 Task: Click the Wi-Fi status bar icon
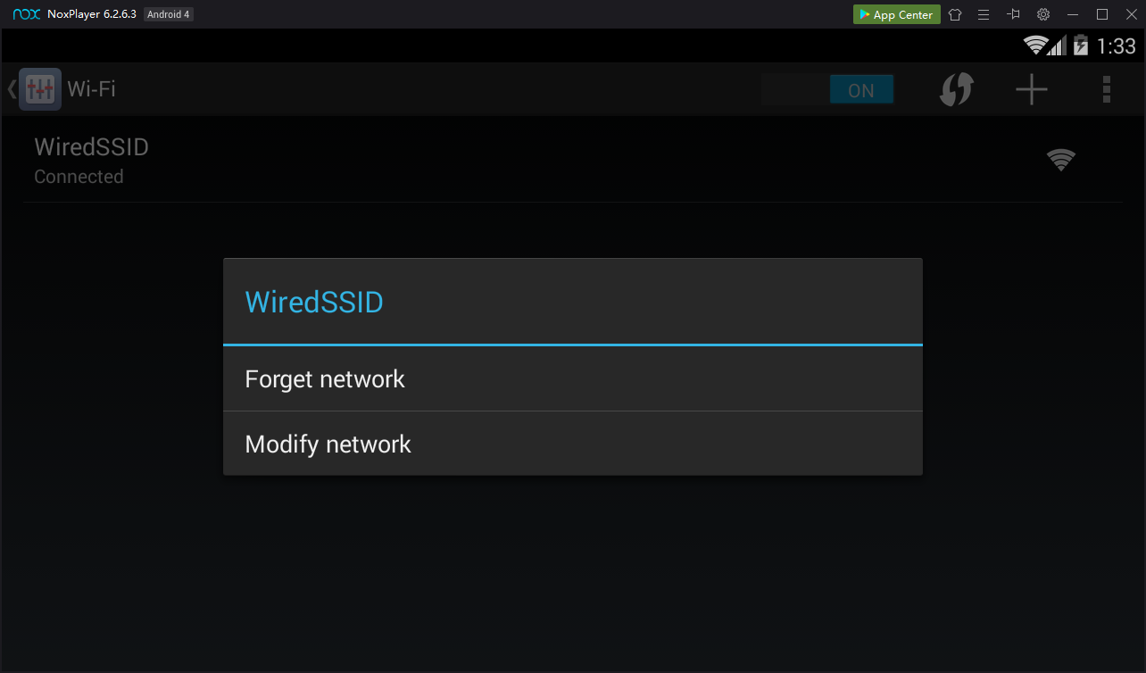tap(1035, 46)
